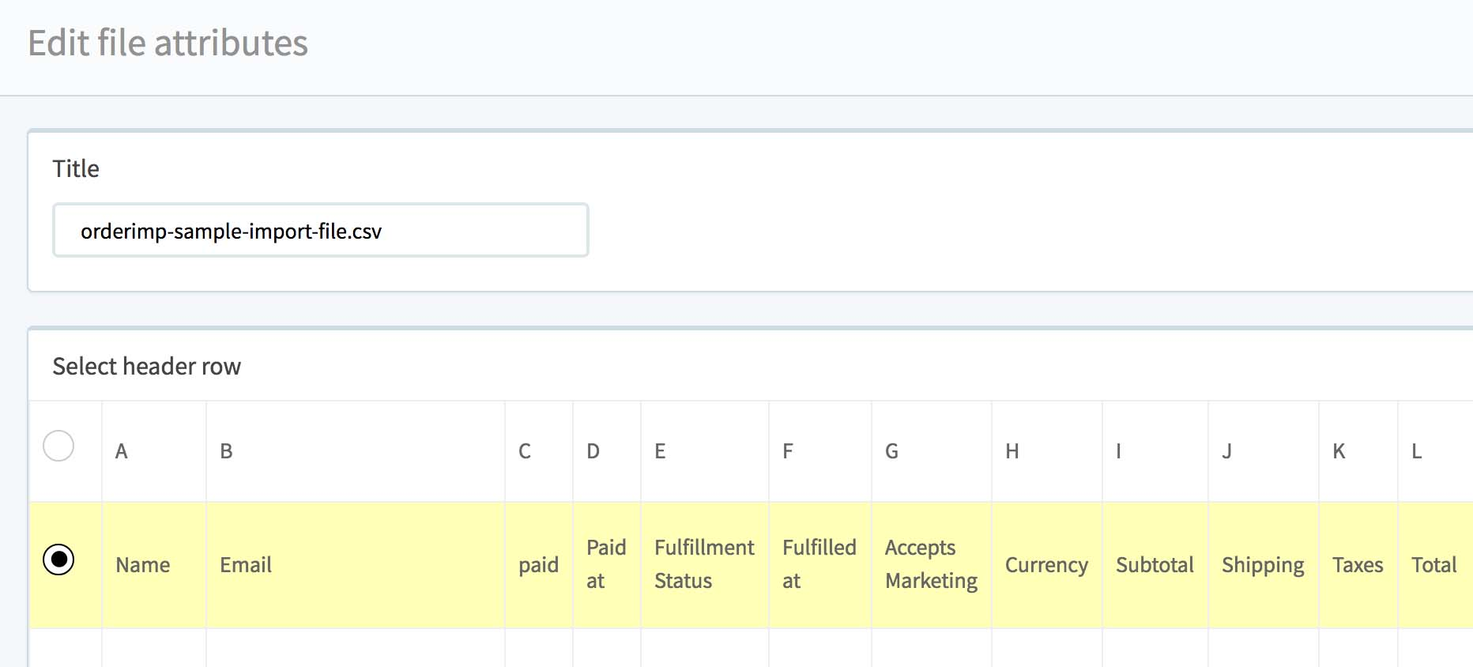
Task: Click column letter 'L' cell
Action: tap(1435, 451)
